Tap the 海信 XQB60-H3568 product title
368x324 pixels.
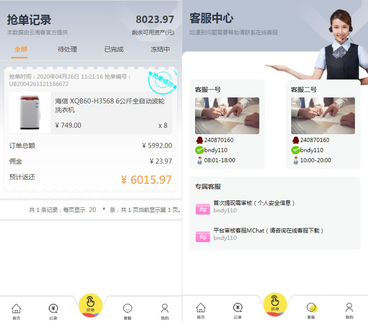pos(110,105)
